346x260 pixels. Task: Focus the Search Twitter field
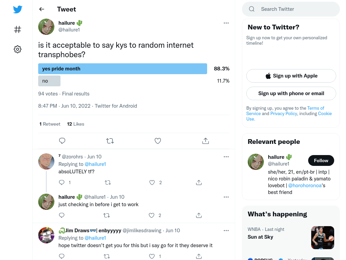point(291,9)
